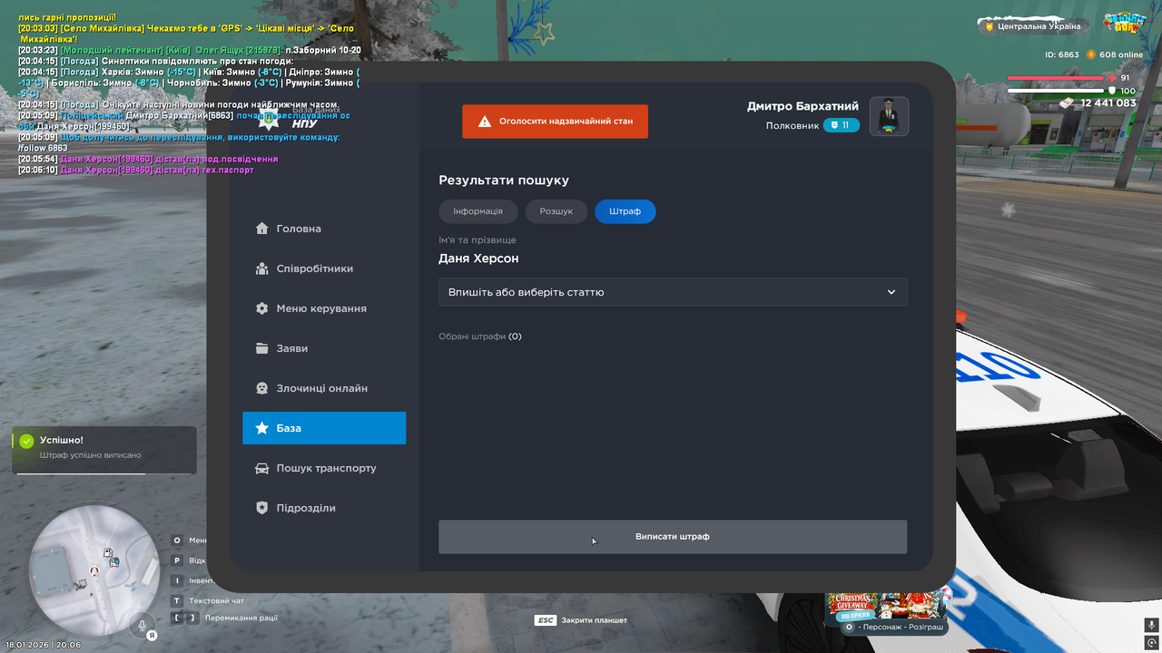The height and width of the screenshot is (653, 1162).
Task: Click the face icon beside Злочинці онлайн
Action: tap(261, 388)
